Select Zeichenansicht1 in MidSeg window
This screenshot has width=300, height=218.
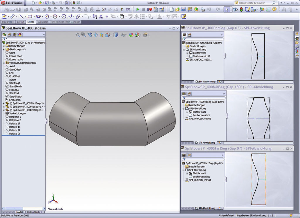pyautogui.click(x=201, y=115)
